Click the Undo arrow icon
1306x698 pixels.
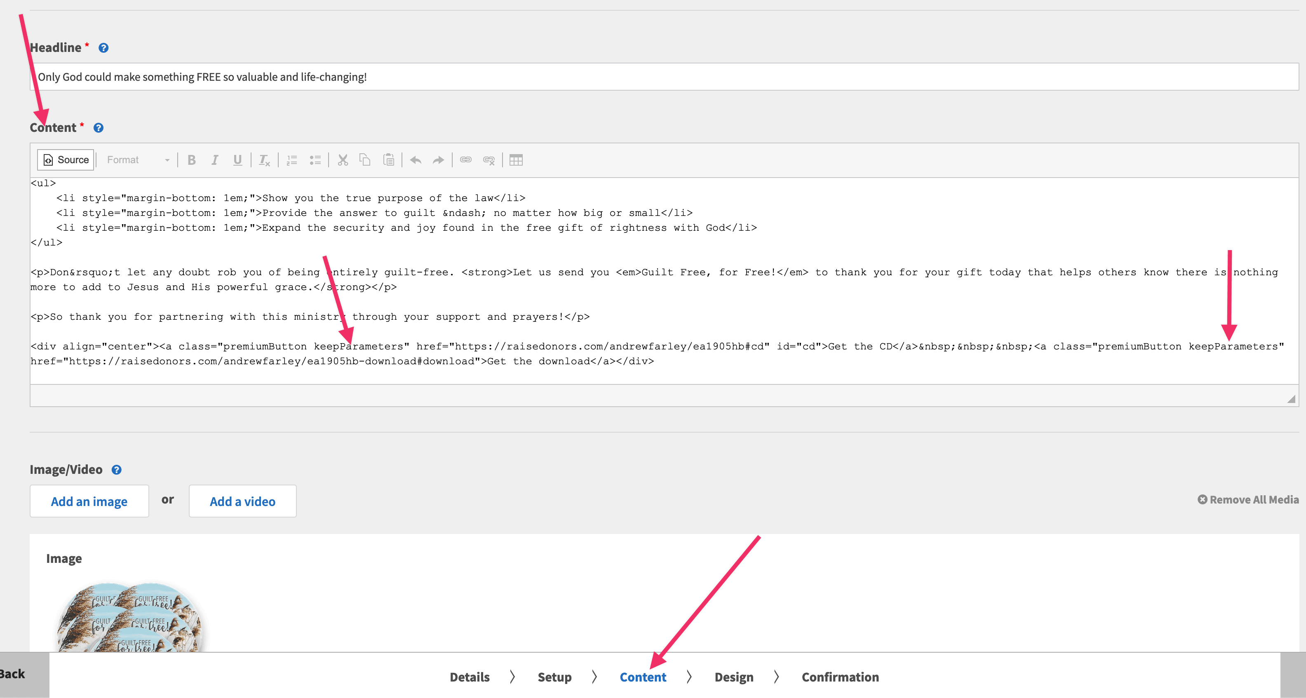pyautogui.click(x=416, y=160)
